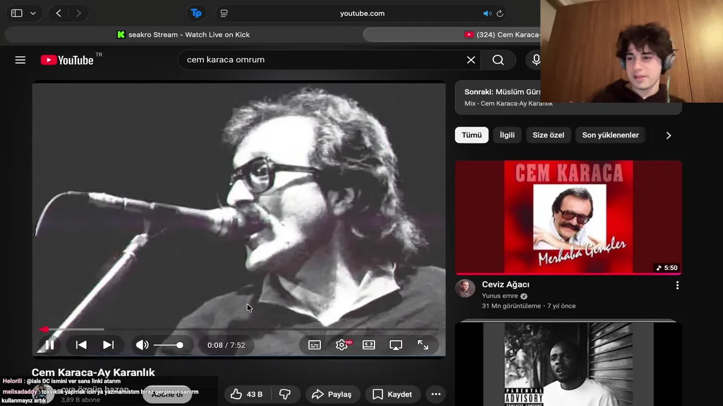Select the Son yüklenenler filter chip
The height and width of the screenshot is (406, 723).
[x=611, y=135]
